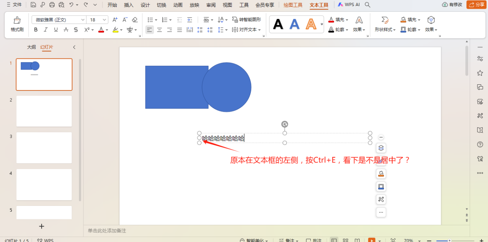This screenshot has height=242, width=488.
Task: Click the layers icon in floating toolbar
Action: pyautogui.click(x=380, y=148)
